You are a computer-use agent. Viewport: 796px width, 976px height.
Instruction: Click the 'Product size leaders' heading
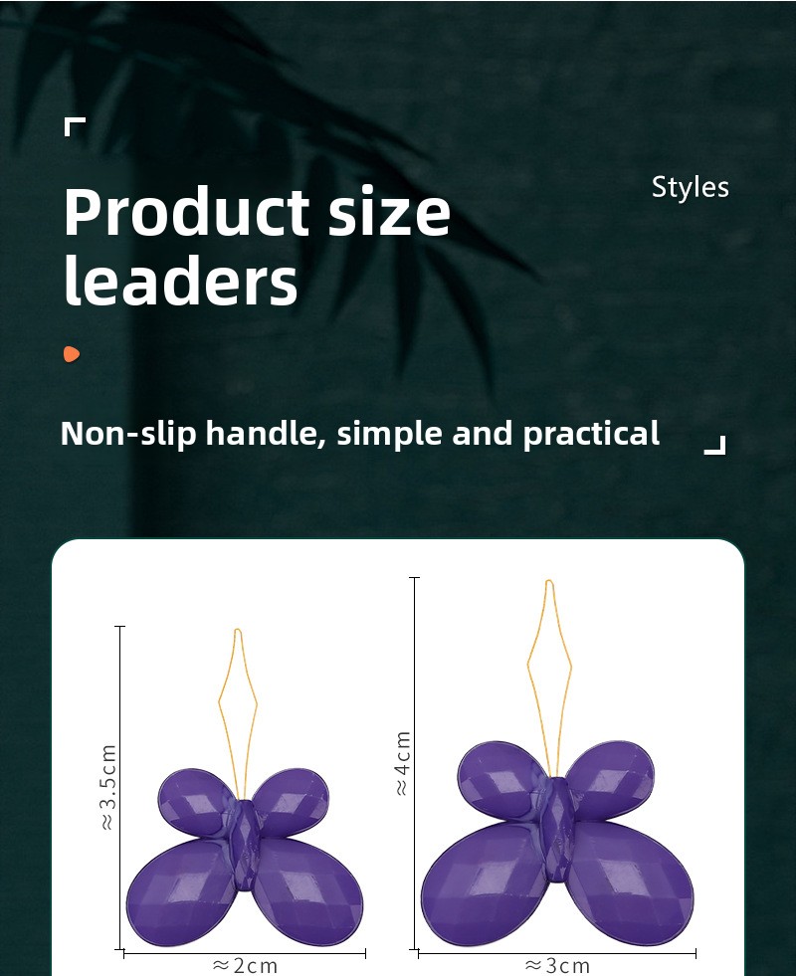(257, 246)
